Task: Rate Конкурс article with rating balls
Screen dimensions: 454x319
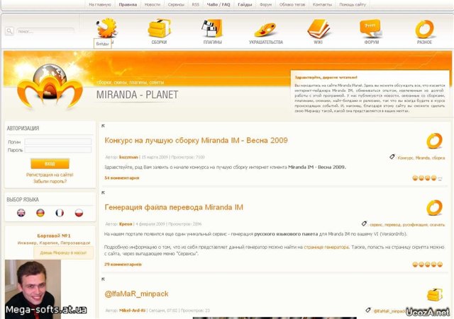Action: (x=427, y=178)
